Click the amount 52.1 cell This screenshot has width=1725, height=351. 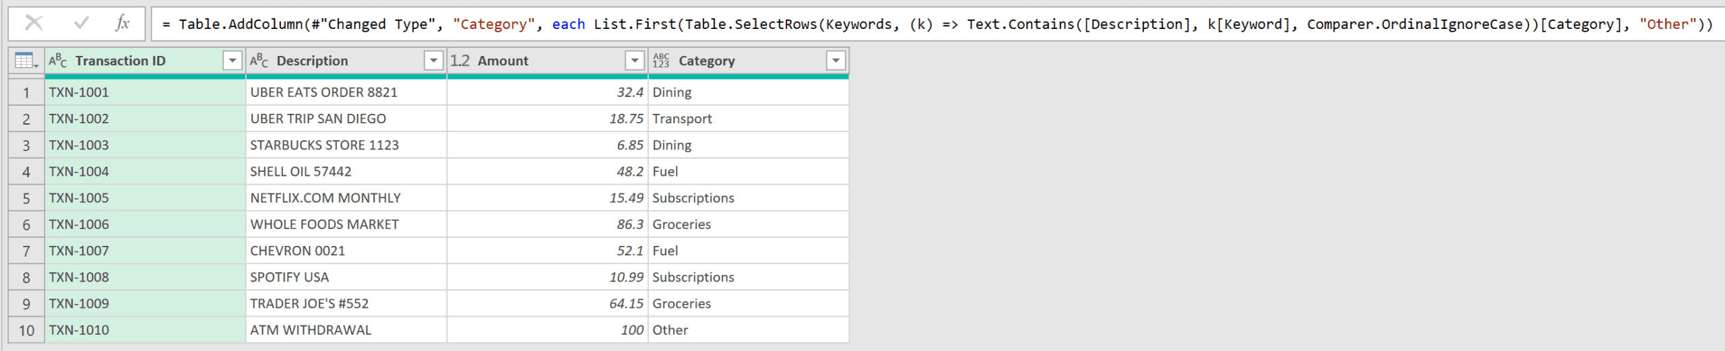tap(547, 251)
